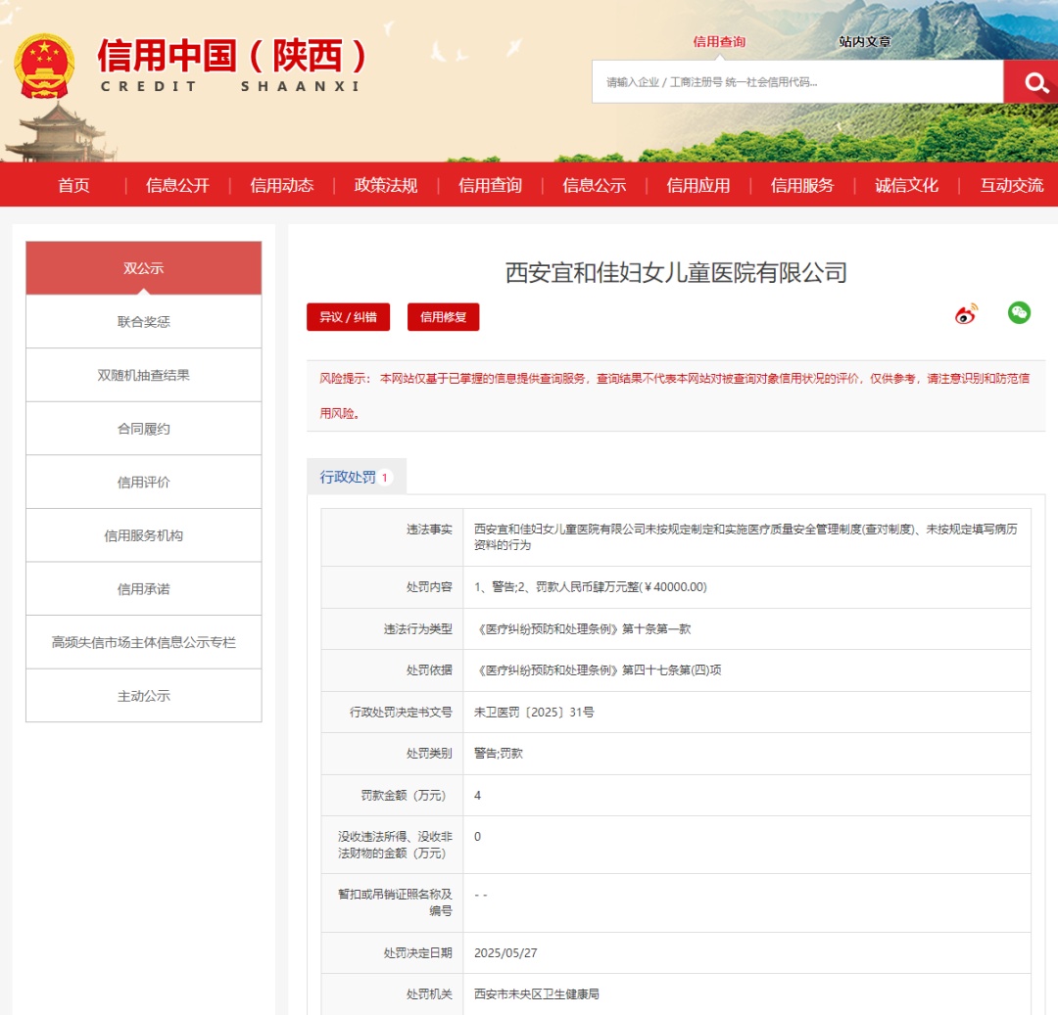The height and width of the screenshot is (1015, 1058).
Task: Open 联合奖惩 from the sidebar
Action: click(x=143, y=320)
